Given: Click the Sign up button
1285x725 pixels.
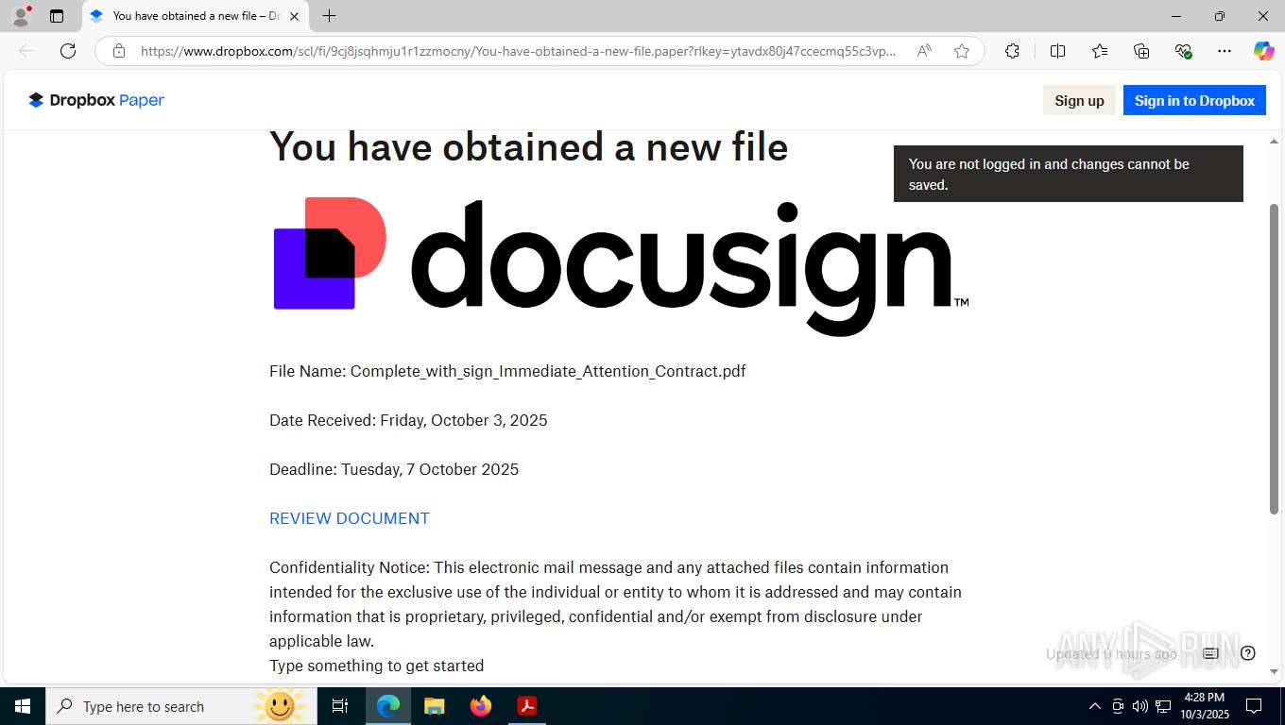Looking at the screenshot, I should pos(1079,100).
